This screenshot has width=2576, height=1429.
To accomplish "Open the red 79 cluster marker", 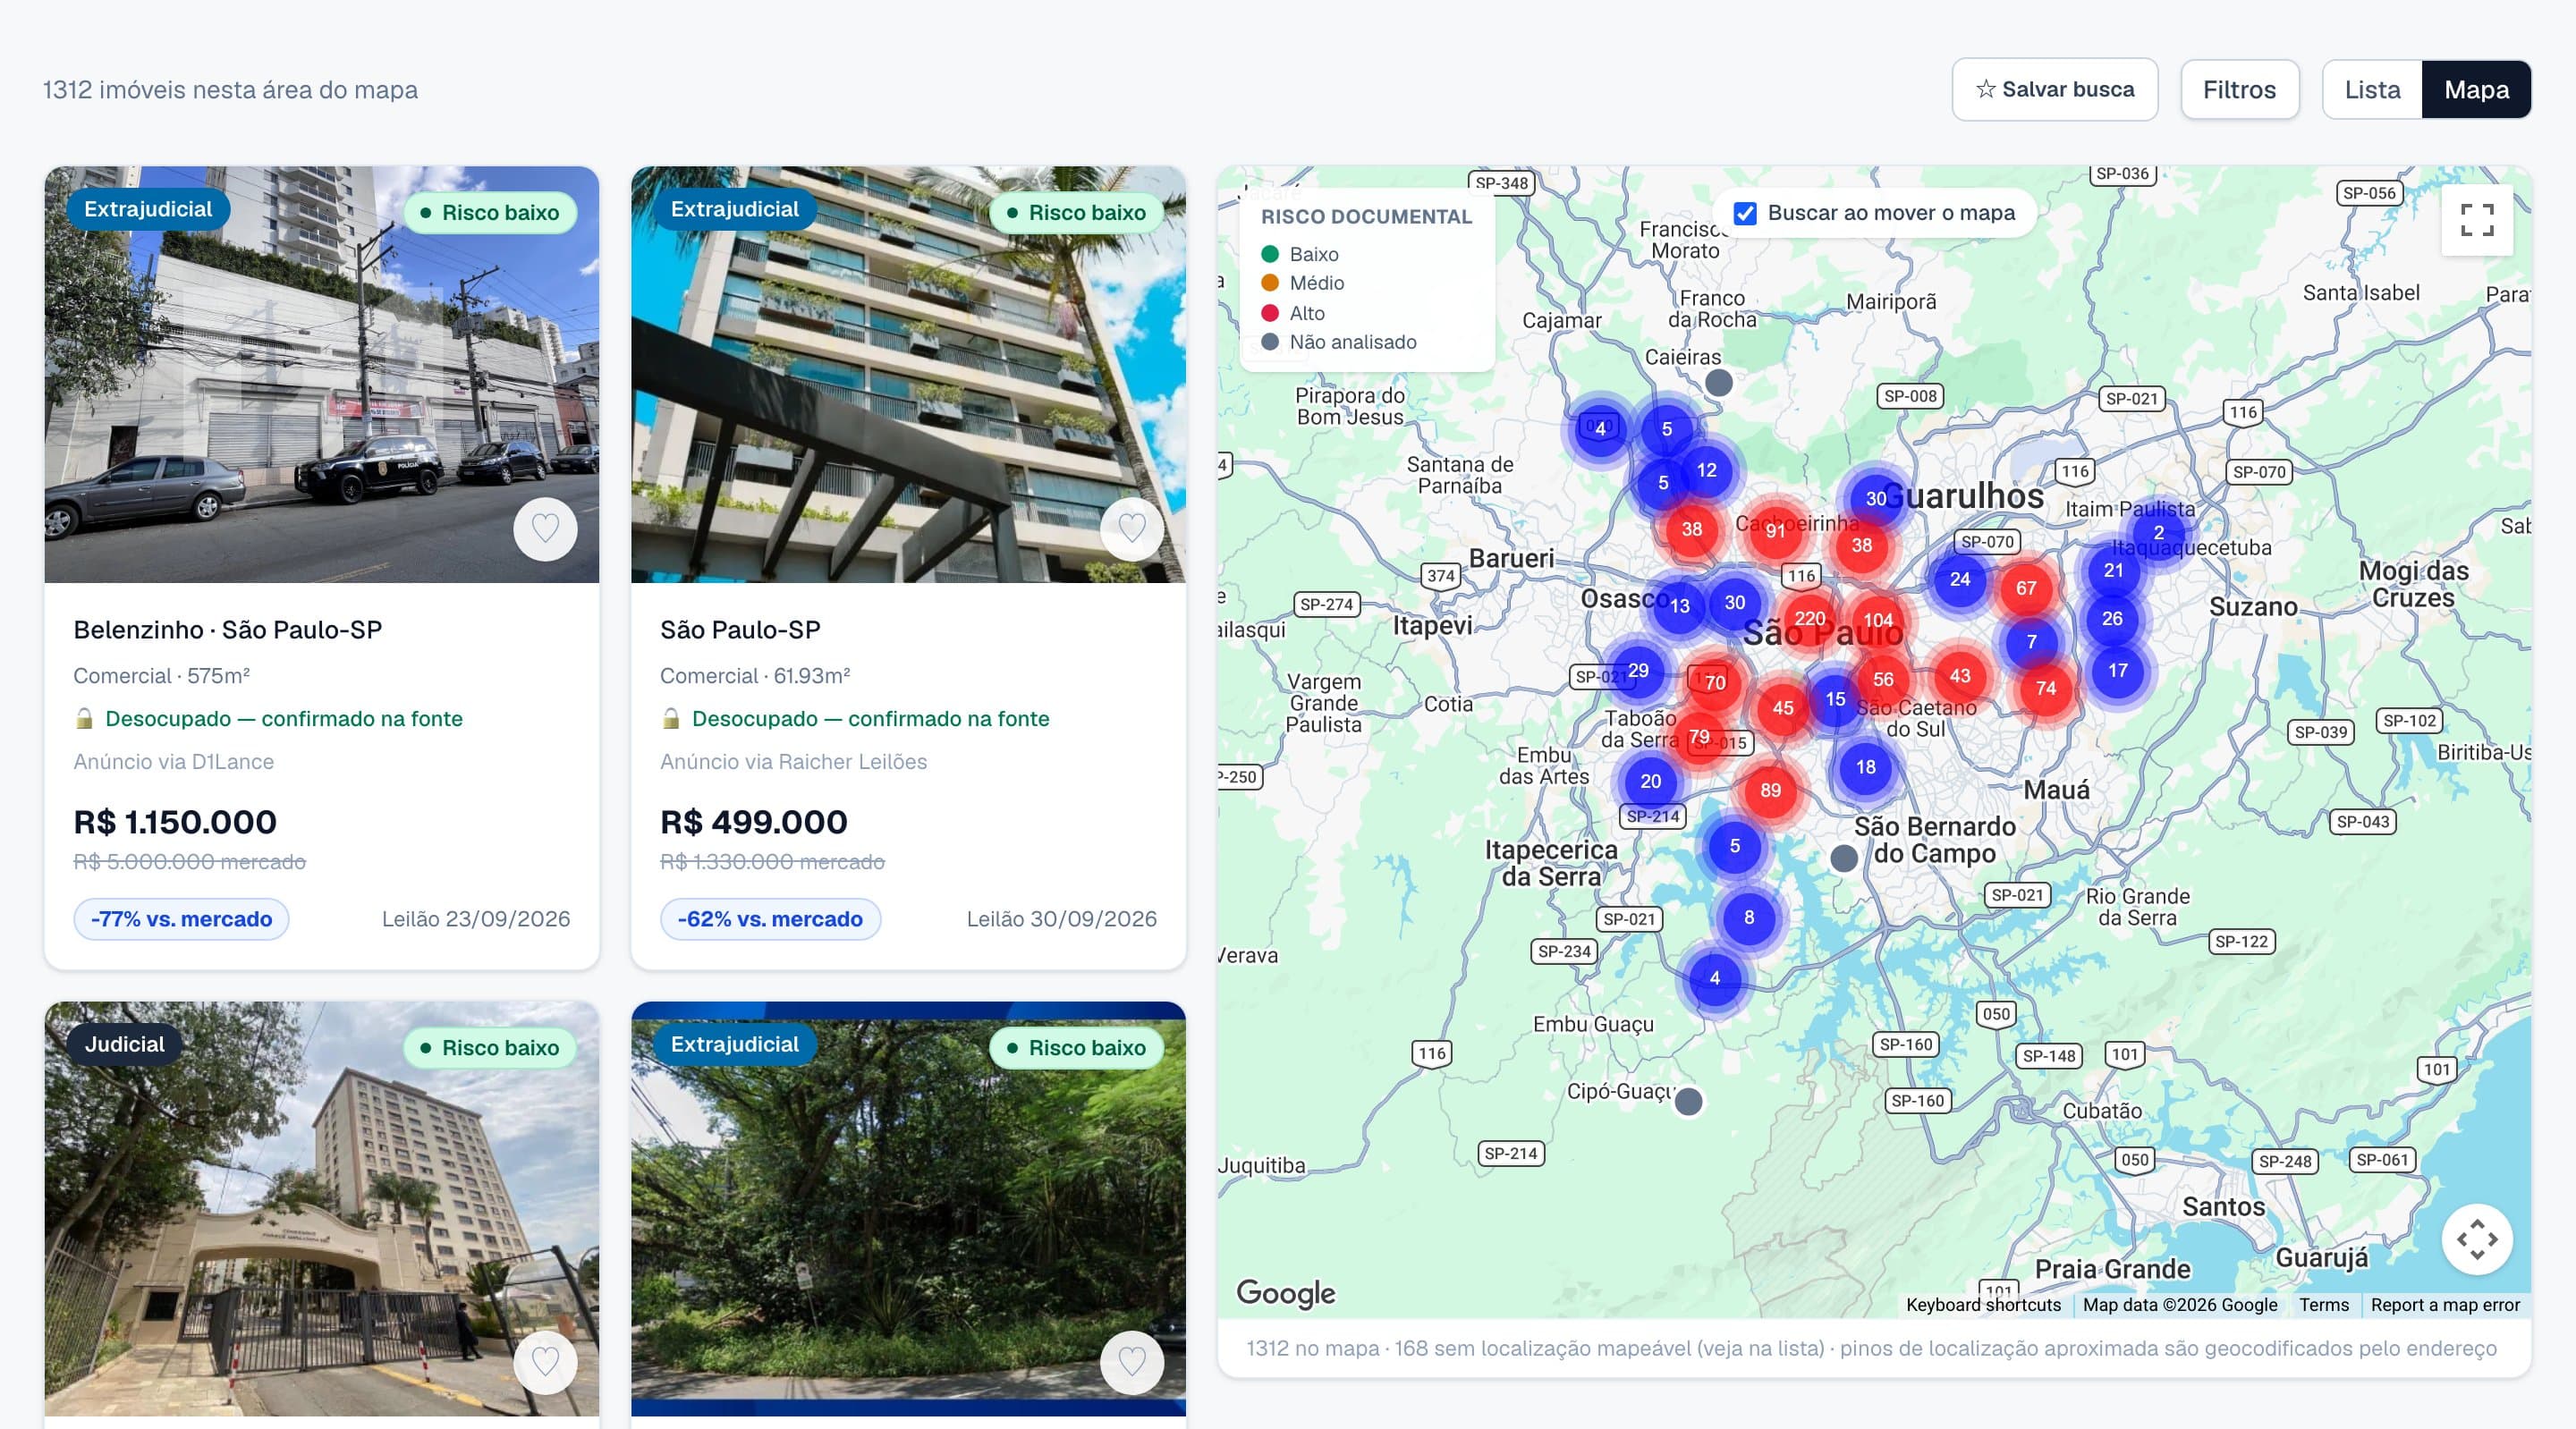I will click(1699, 737).
